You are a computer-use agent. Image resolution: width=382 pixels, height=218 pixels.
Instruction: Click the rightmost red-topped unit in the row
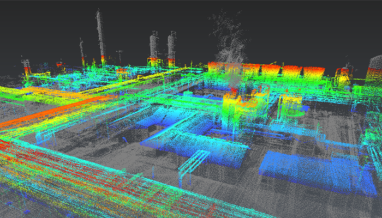pos(314,71)
